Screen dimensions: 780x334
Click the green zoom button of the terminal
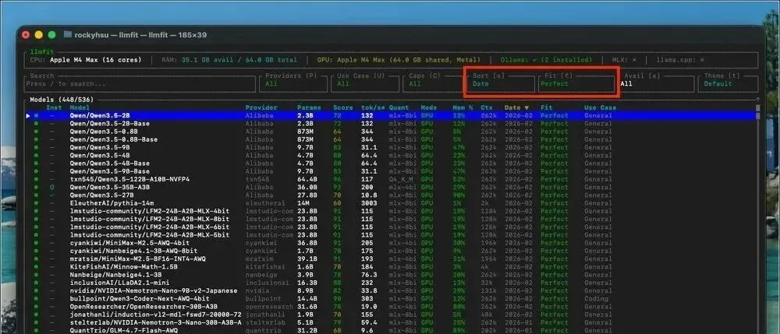(51, 35)
